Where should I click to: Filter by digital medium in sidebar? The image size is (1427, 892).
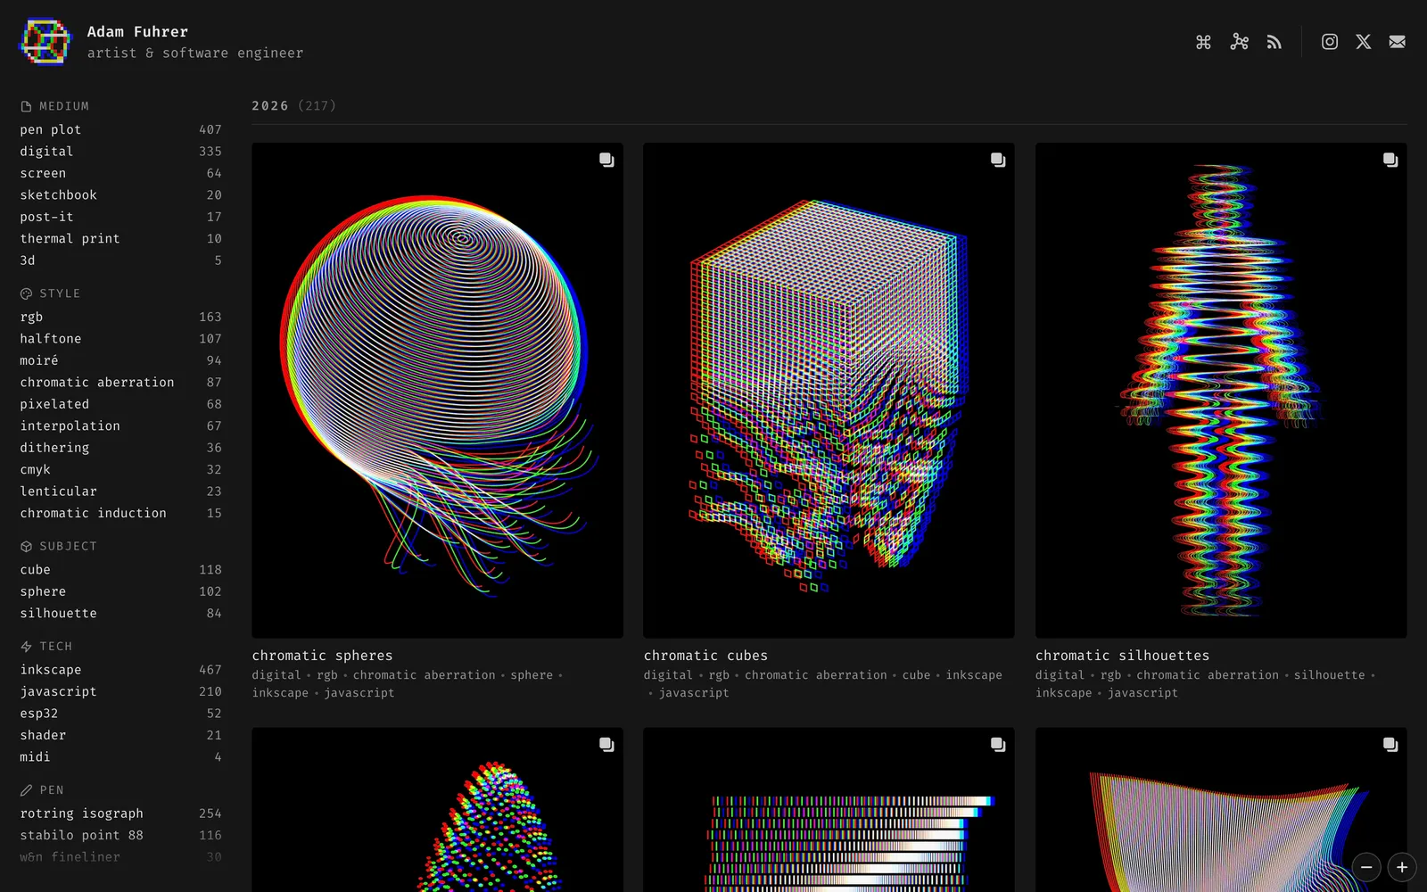[120, 152]
